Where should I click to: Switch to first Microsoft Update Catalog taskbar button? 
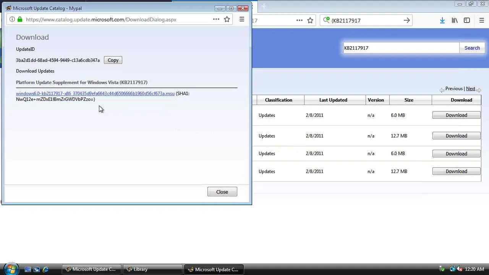[x=92, y=269]
